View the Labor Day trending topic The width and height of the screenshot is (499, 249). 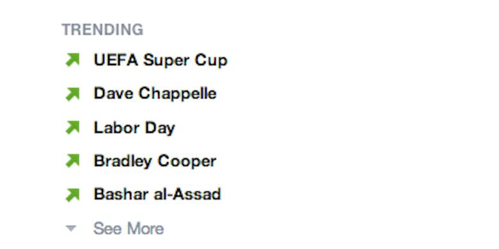[x=134, y=128]
